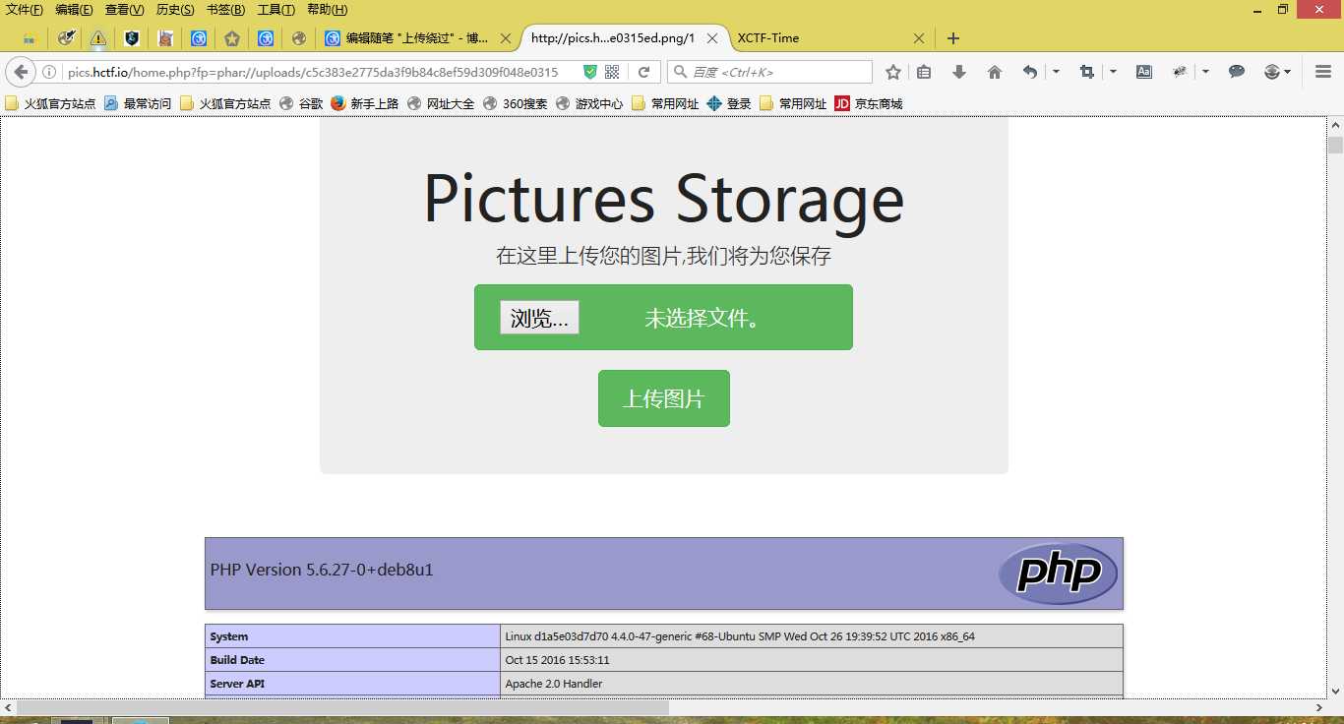Click the vertical scrollbar down arrow
The width and height of the screenshot is (1344, 724).
[x=1335, y=692]
